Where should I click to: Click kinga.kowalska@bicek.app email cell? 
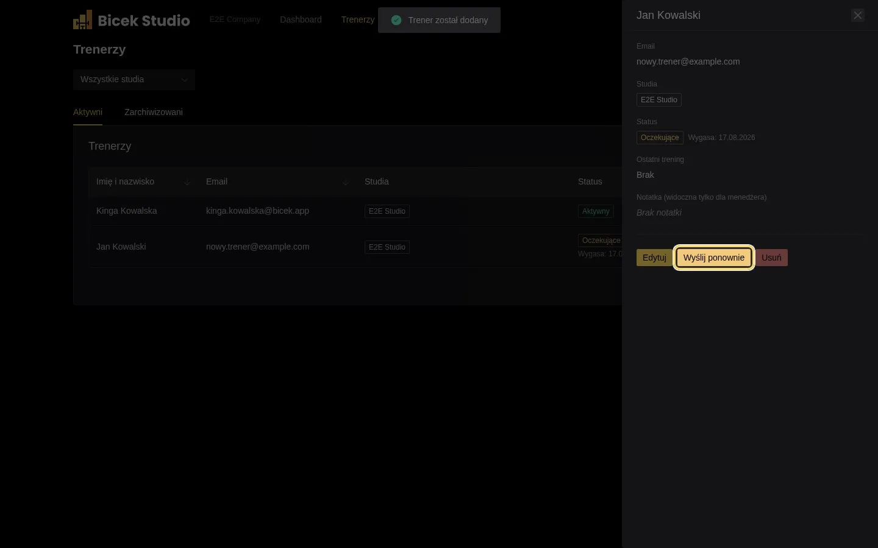pos(257,211)
